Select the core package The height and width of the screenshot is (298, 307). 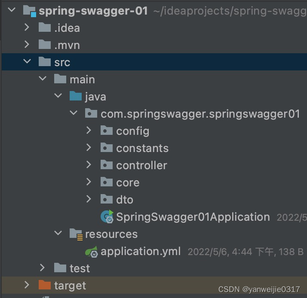pos(128,182)
